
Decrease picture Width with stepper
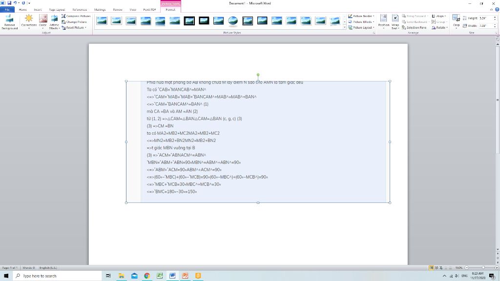(x=495, y=27)
